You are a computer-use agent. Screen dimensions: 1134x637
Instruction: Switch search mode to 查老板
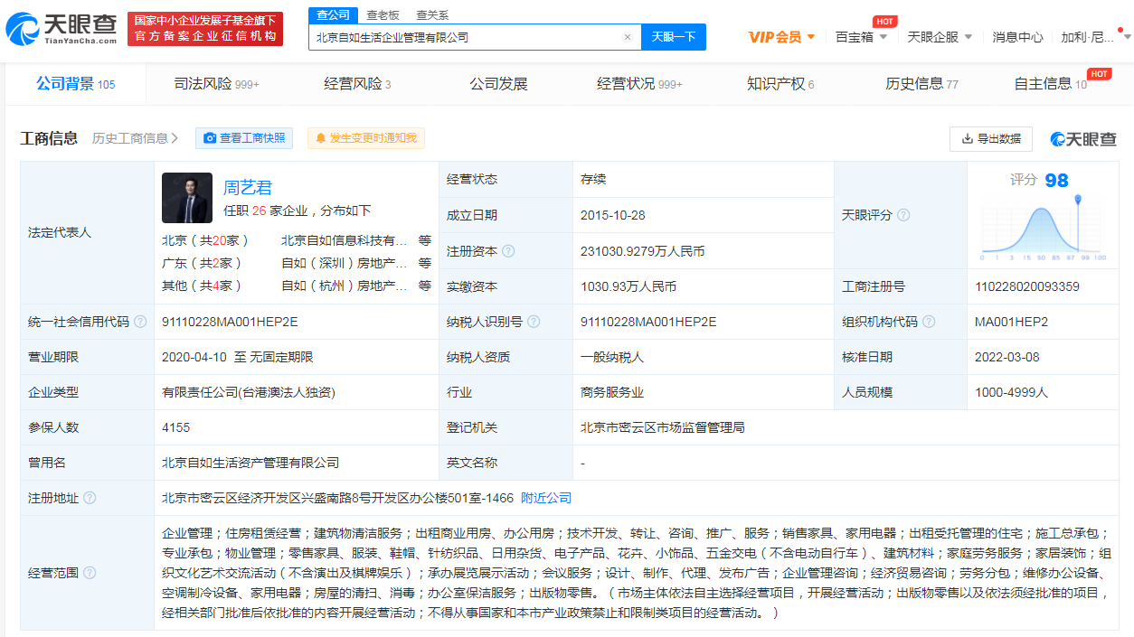(x=383, y=14)
